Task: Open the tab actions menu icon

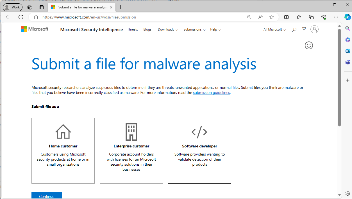Action: point(42,7)
